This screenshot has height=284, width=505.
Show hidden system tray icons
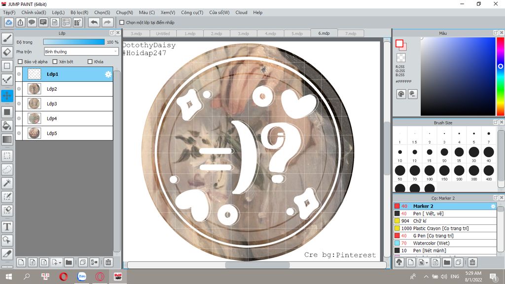(x=426, y=277)
